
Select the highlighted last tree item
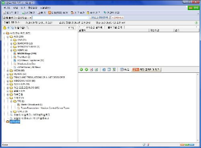[15, 121]
